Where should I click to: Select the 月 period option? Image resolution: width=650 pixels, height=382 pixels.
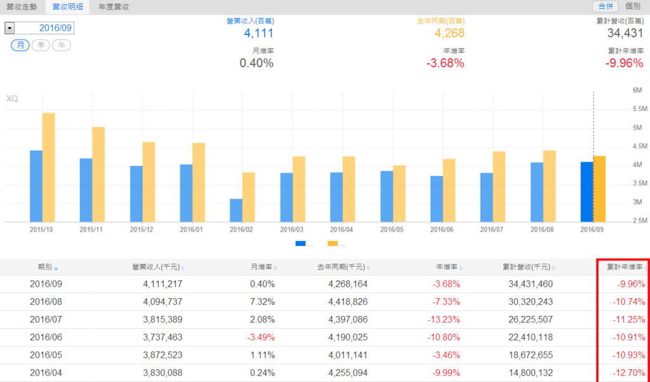(20, 45)
